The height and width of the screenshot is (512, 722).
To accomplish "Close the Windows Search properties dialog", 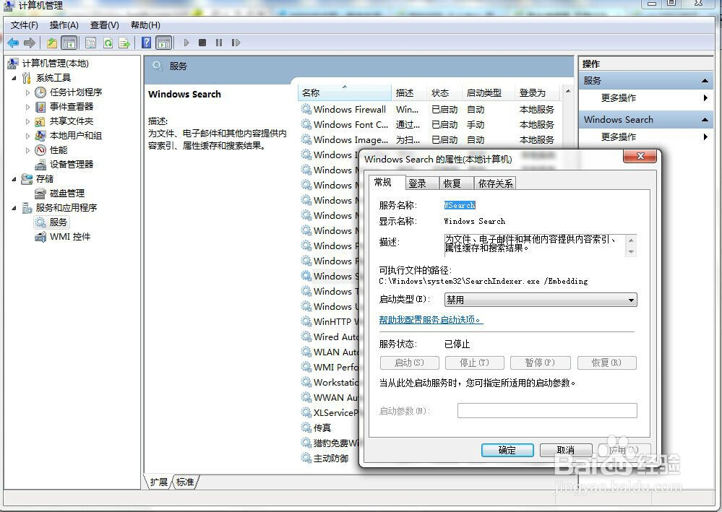I will 640,157.
